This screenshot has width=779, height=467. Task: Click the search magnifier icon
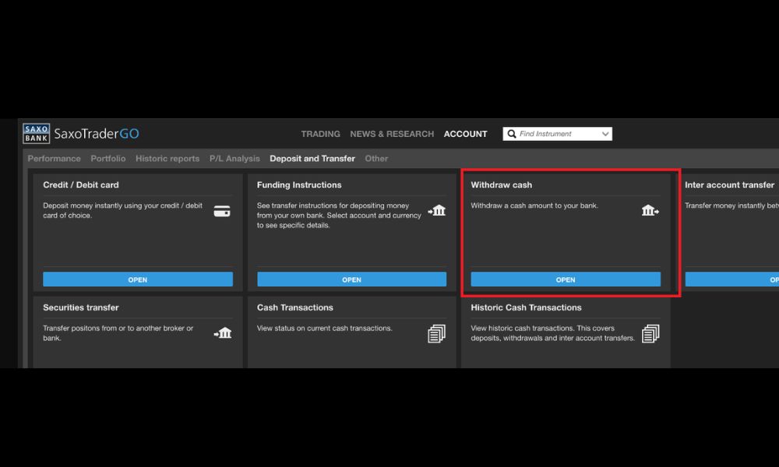point(512,134)
